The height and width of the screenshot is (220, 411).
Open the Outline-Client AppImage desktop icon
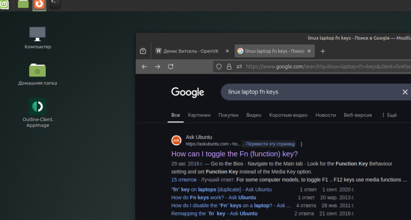click(x=38, y=107)
